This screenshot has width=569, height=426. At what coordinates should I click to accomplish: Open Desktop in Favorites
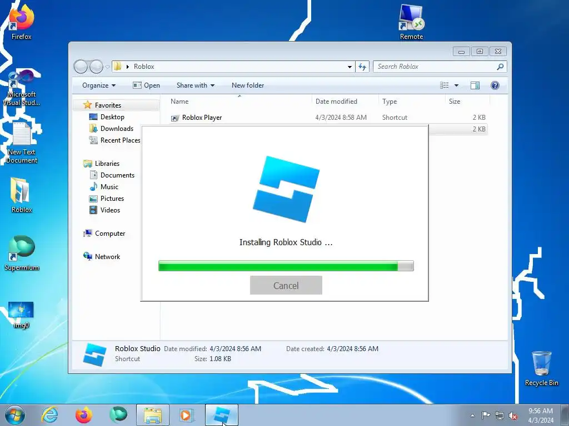click(x=112, y=117)
